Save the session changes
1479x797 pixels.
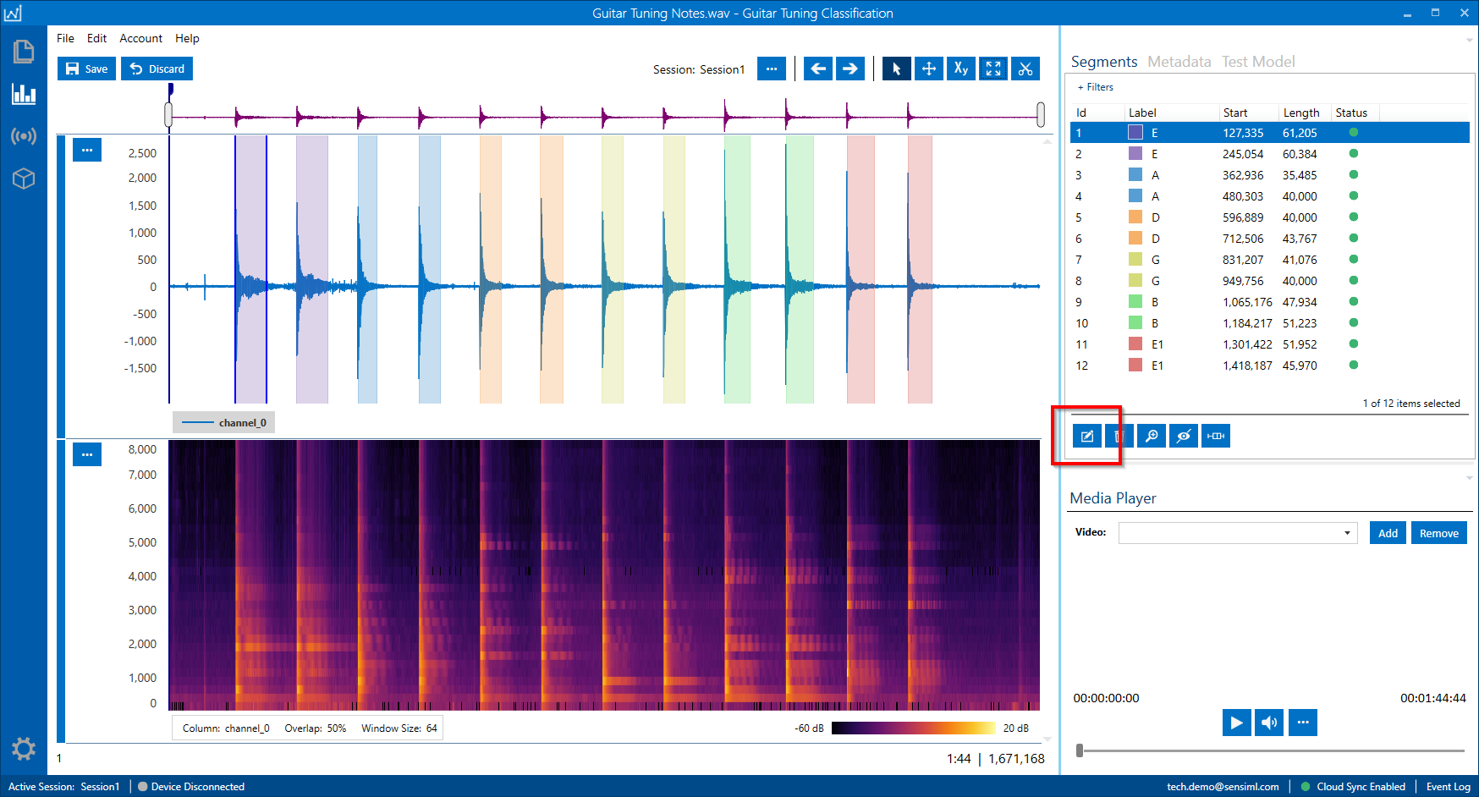pos(86,69)
